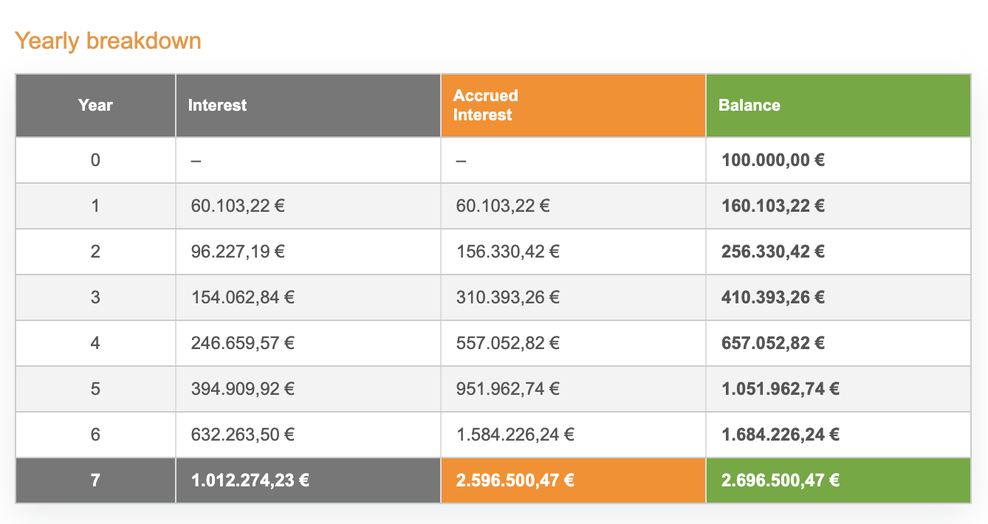Click year 5 interest 394.909,92 €
The height and width of the screenshot is (524, 988).
tap(242, 388)
